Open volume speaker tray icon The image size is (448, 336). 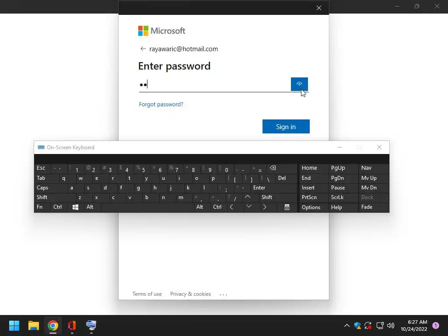391,325
